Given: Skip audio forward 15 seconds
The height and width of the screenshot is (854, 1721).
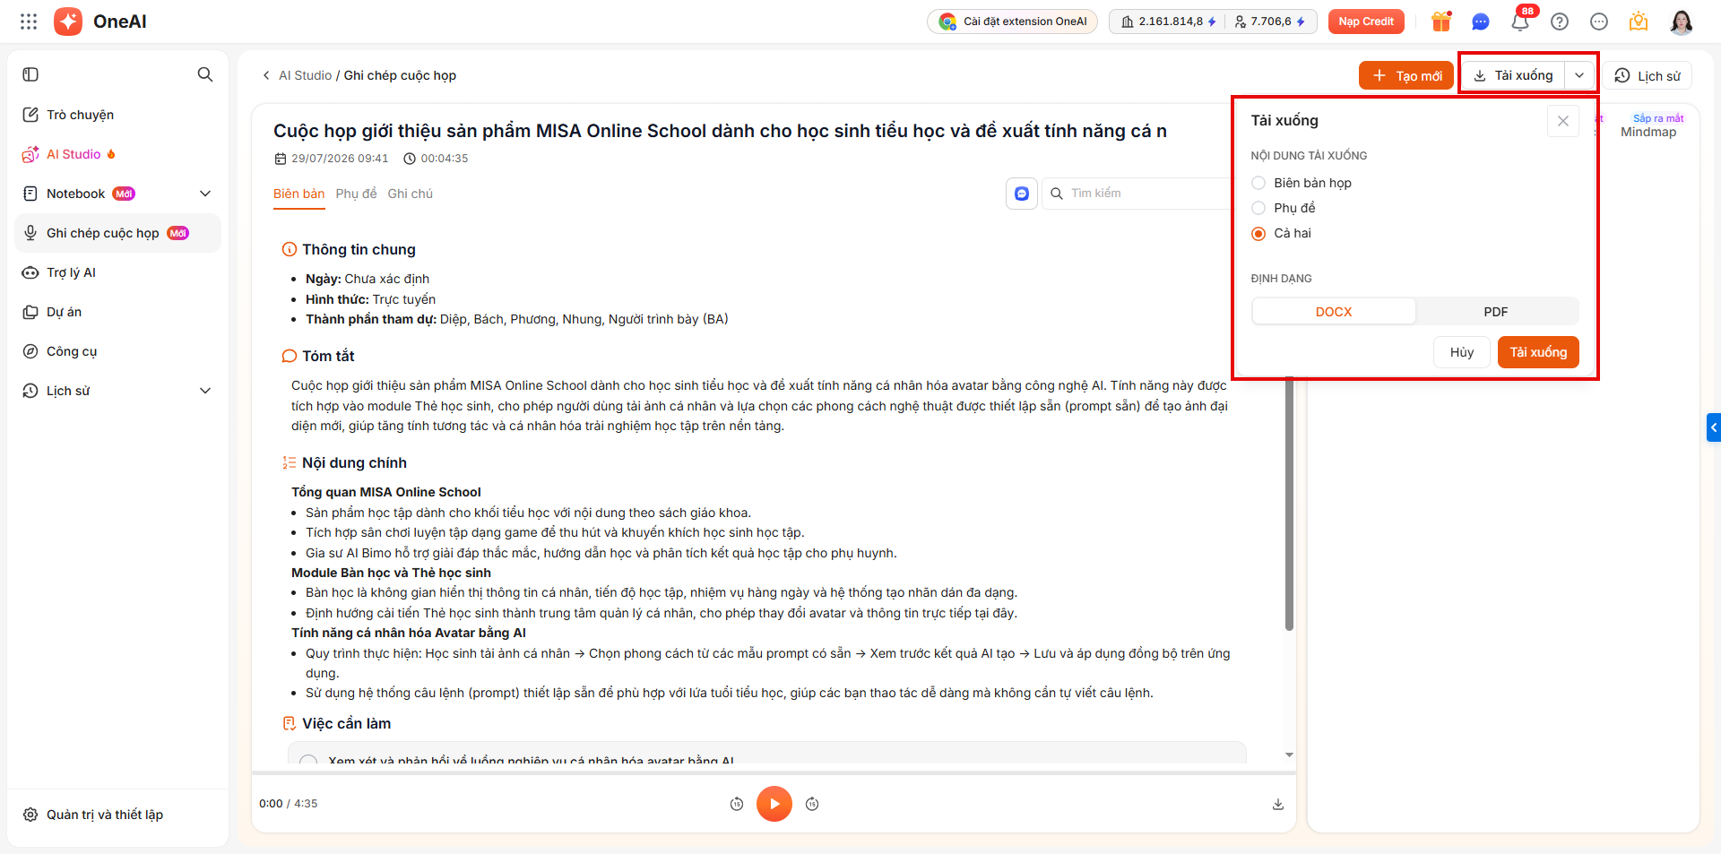Looking at the screenshot, I should (812, 804).
